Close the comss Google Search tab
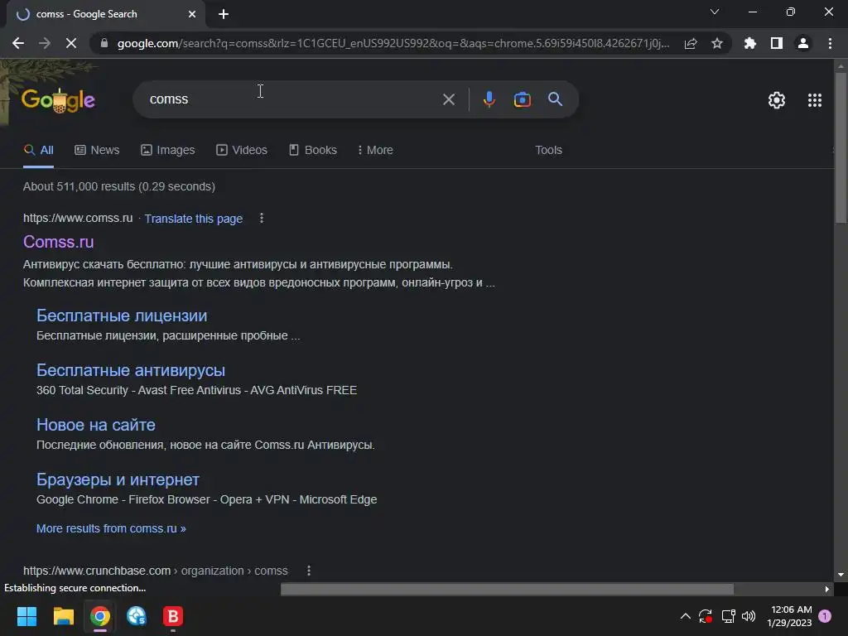Screen dimensions: 848x636 tap(192, 14)
